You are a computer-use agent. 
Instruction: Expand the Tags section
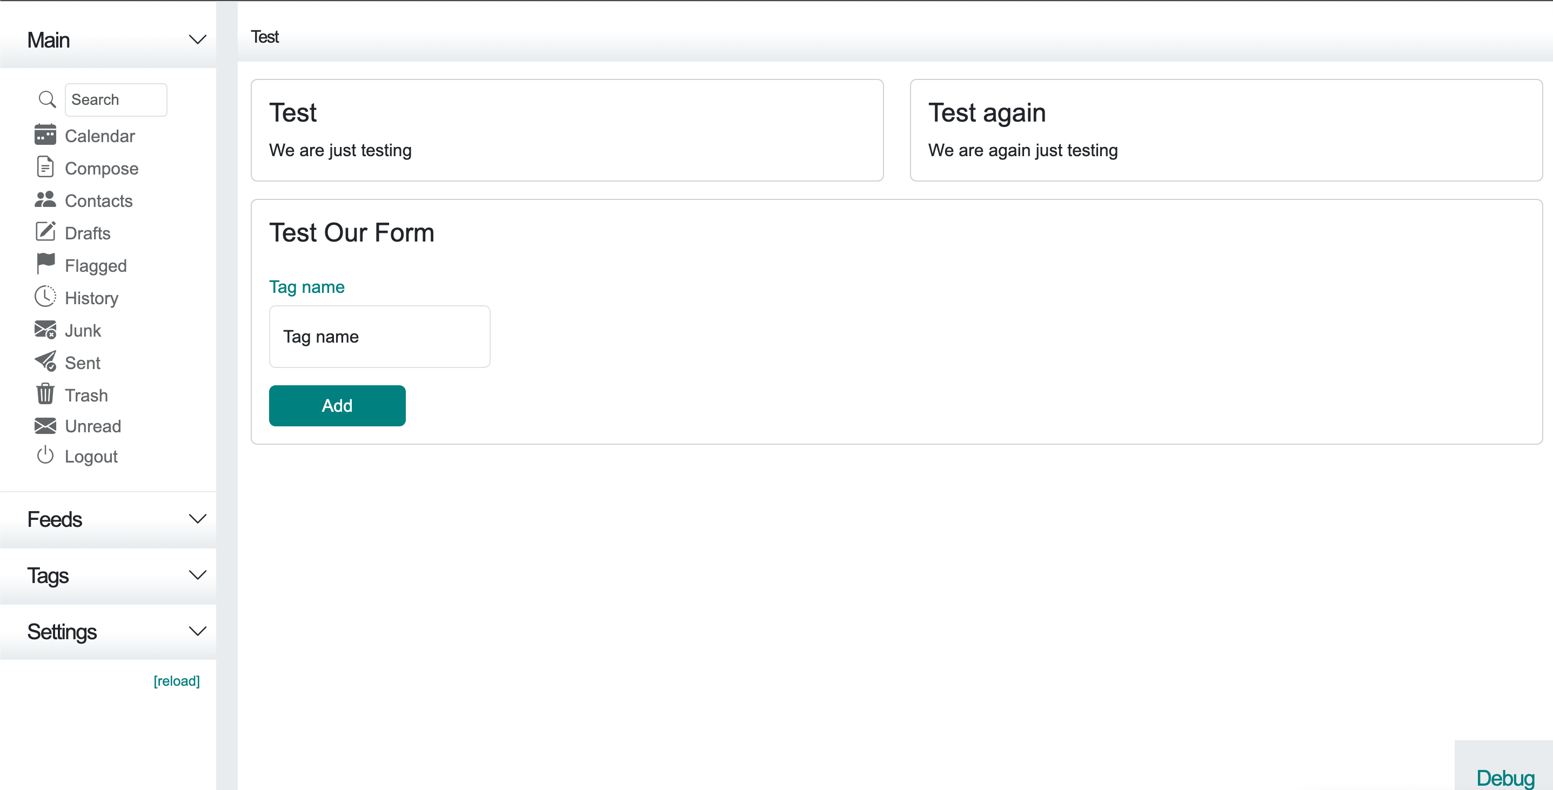pyautogui.click(x=108, y=575)
